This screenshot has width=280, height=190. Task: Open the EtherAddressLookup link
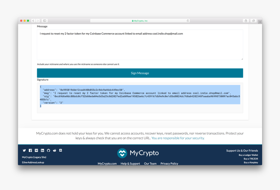coord(33,162)
